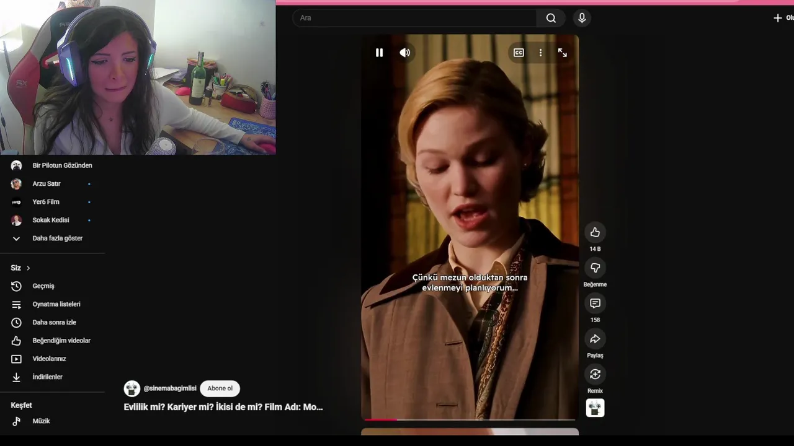Mute the video with the speaker icon
The width and height of the screenshot is (794, 446).
(x=405, y=53)
